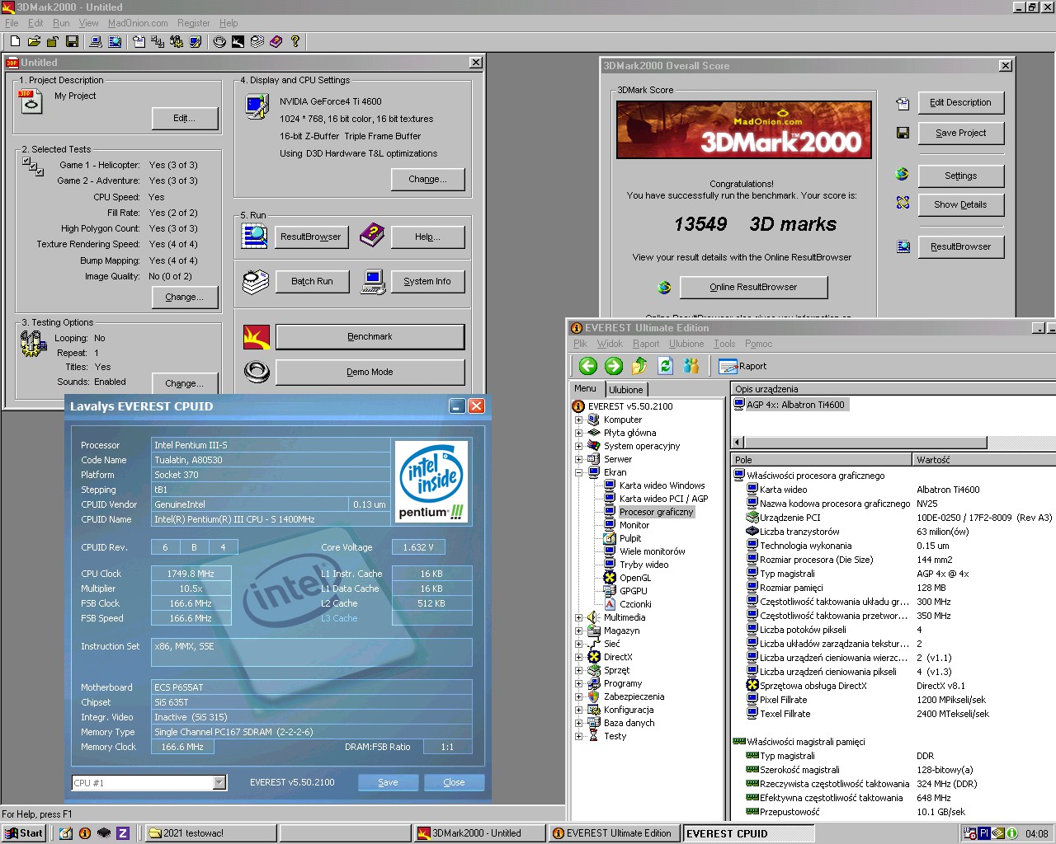Open the Widok menu in EVEREST
Viewport: 1056px width, 844px height.
pos(610,344)
